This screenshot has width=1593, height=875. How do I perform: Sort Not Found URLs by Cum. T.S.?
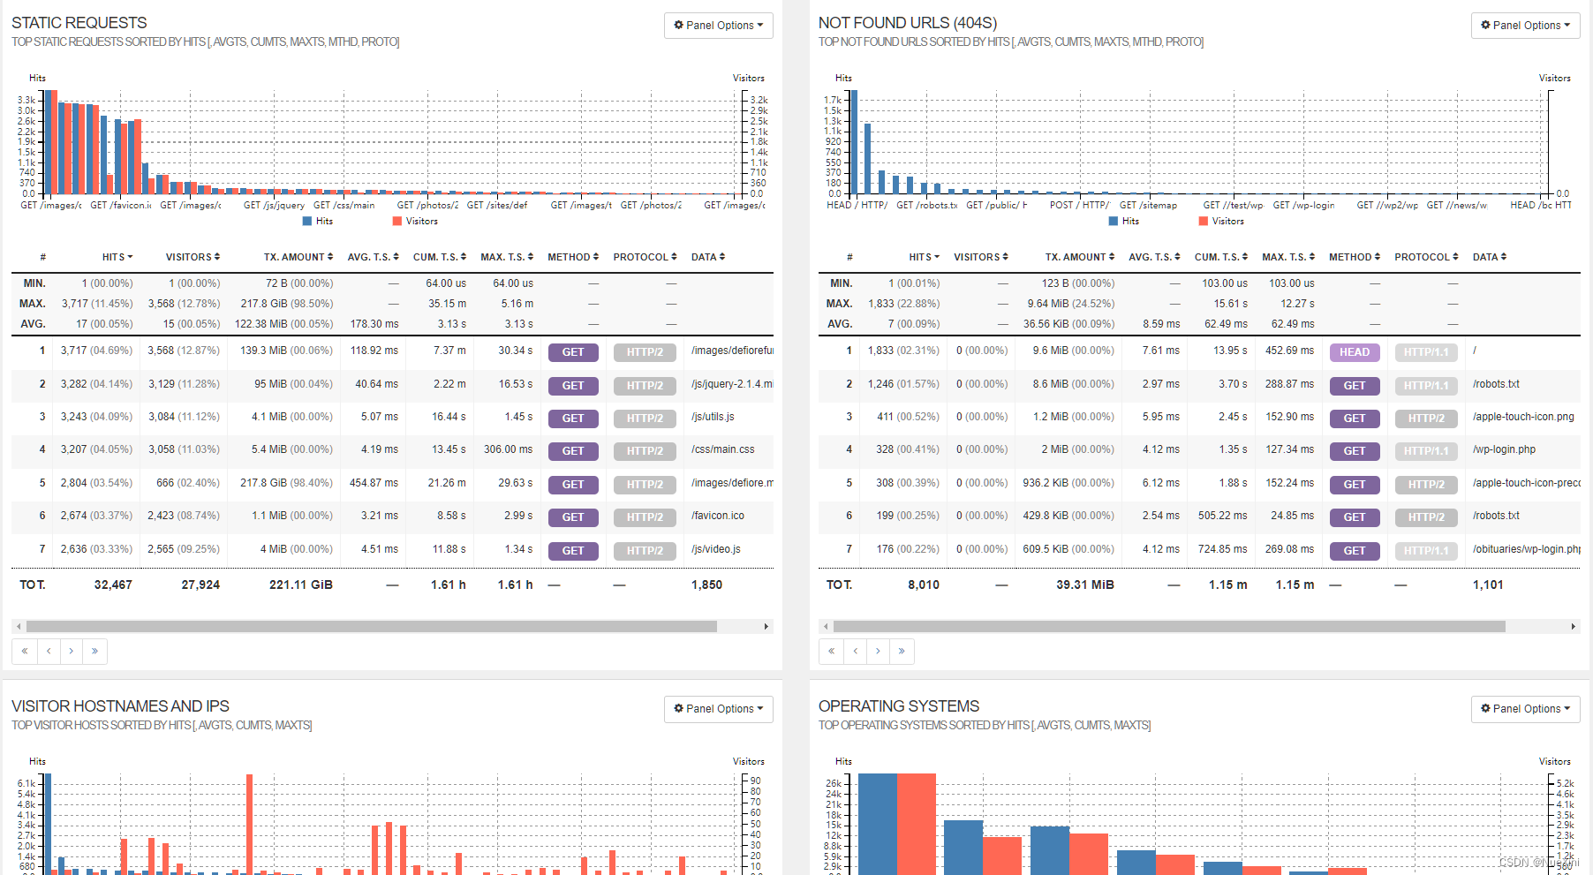tap(1221, 257)
